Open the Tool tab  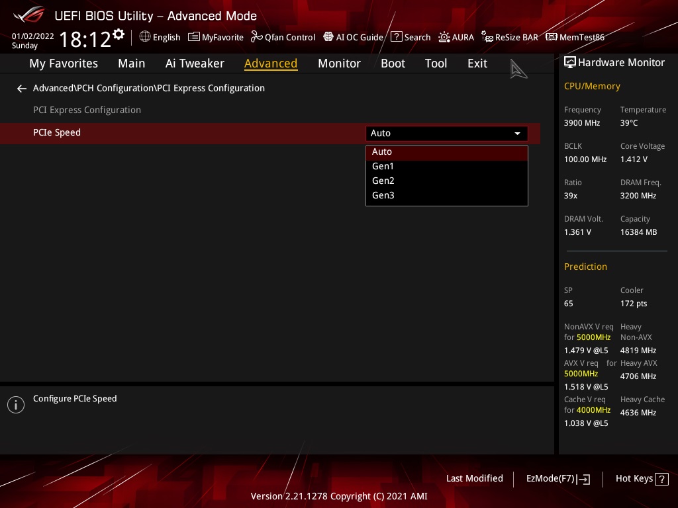436,63
